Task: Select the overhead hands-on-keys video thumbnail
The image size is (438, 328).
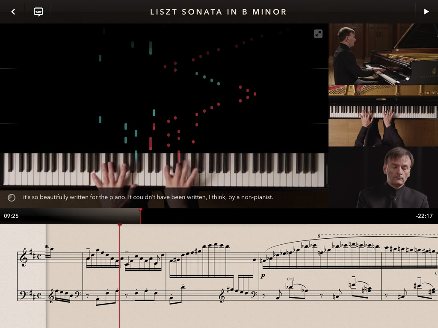Action: 383,116
